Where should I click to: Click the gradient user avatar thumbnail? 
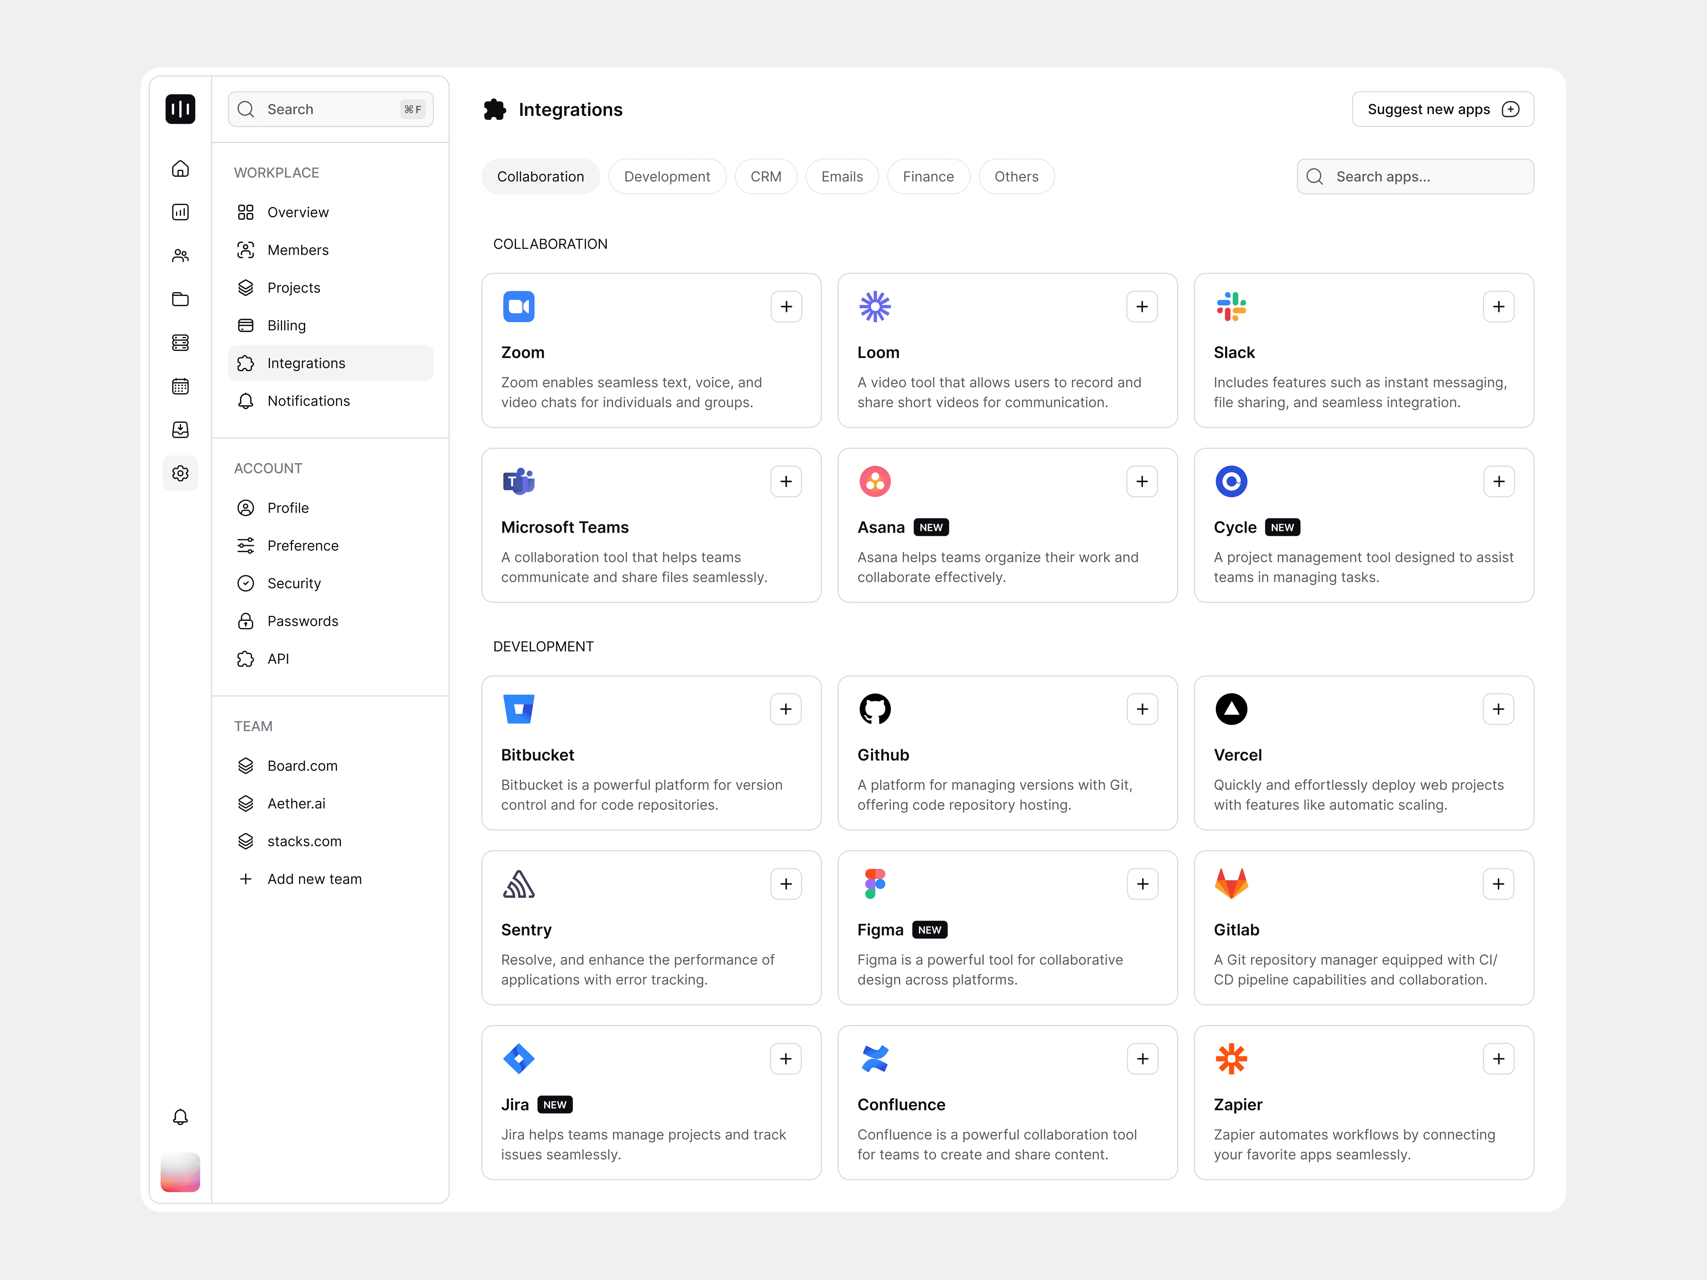[180, 1172]
